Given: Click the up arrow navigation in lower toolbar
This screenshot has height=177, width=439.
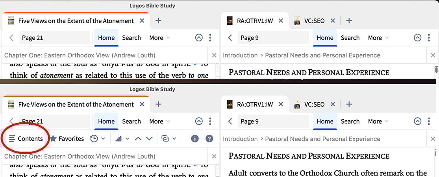Looking at the screenshot, I should coord(138,139).
